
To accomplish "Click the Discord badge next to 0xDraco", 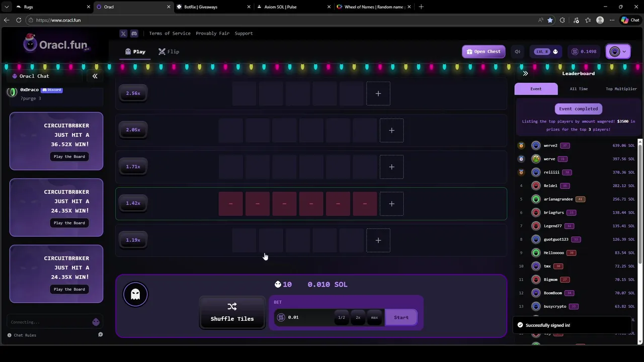I will pyautogui.click(x=51, y=90).
